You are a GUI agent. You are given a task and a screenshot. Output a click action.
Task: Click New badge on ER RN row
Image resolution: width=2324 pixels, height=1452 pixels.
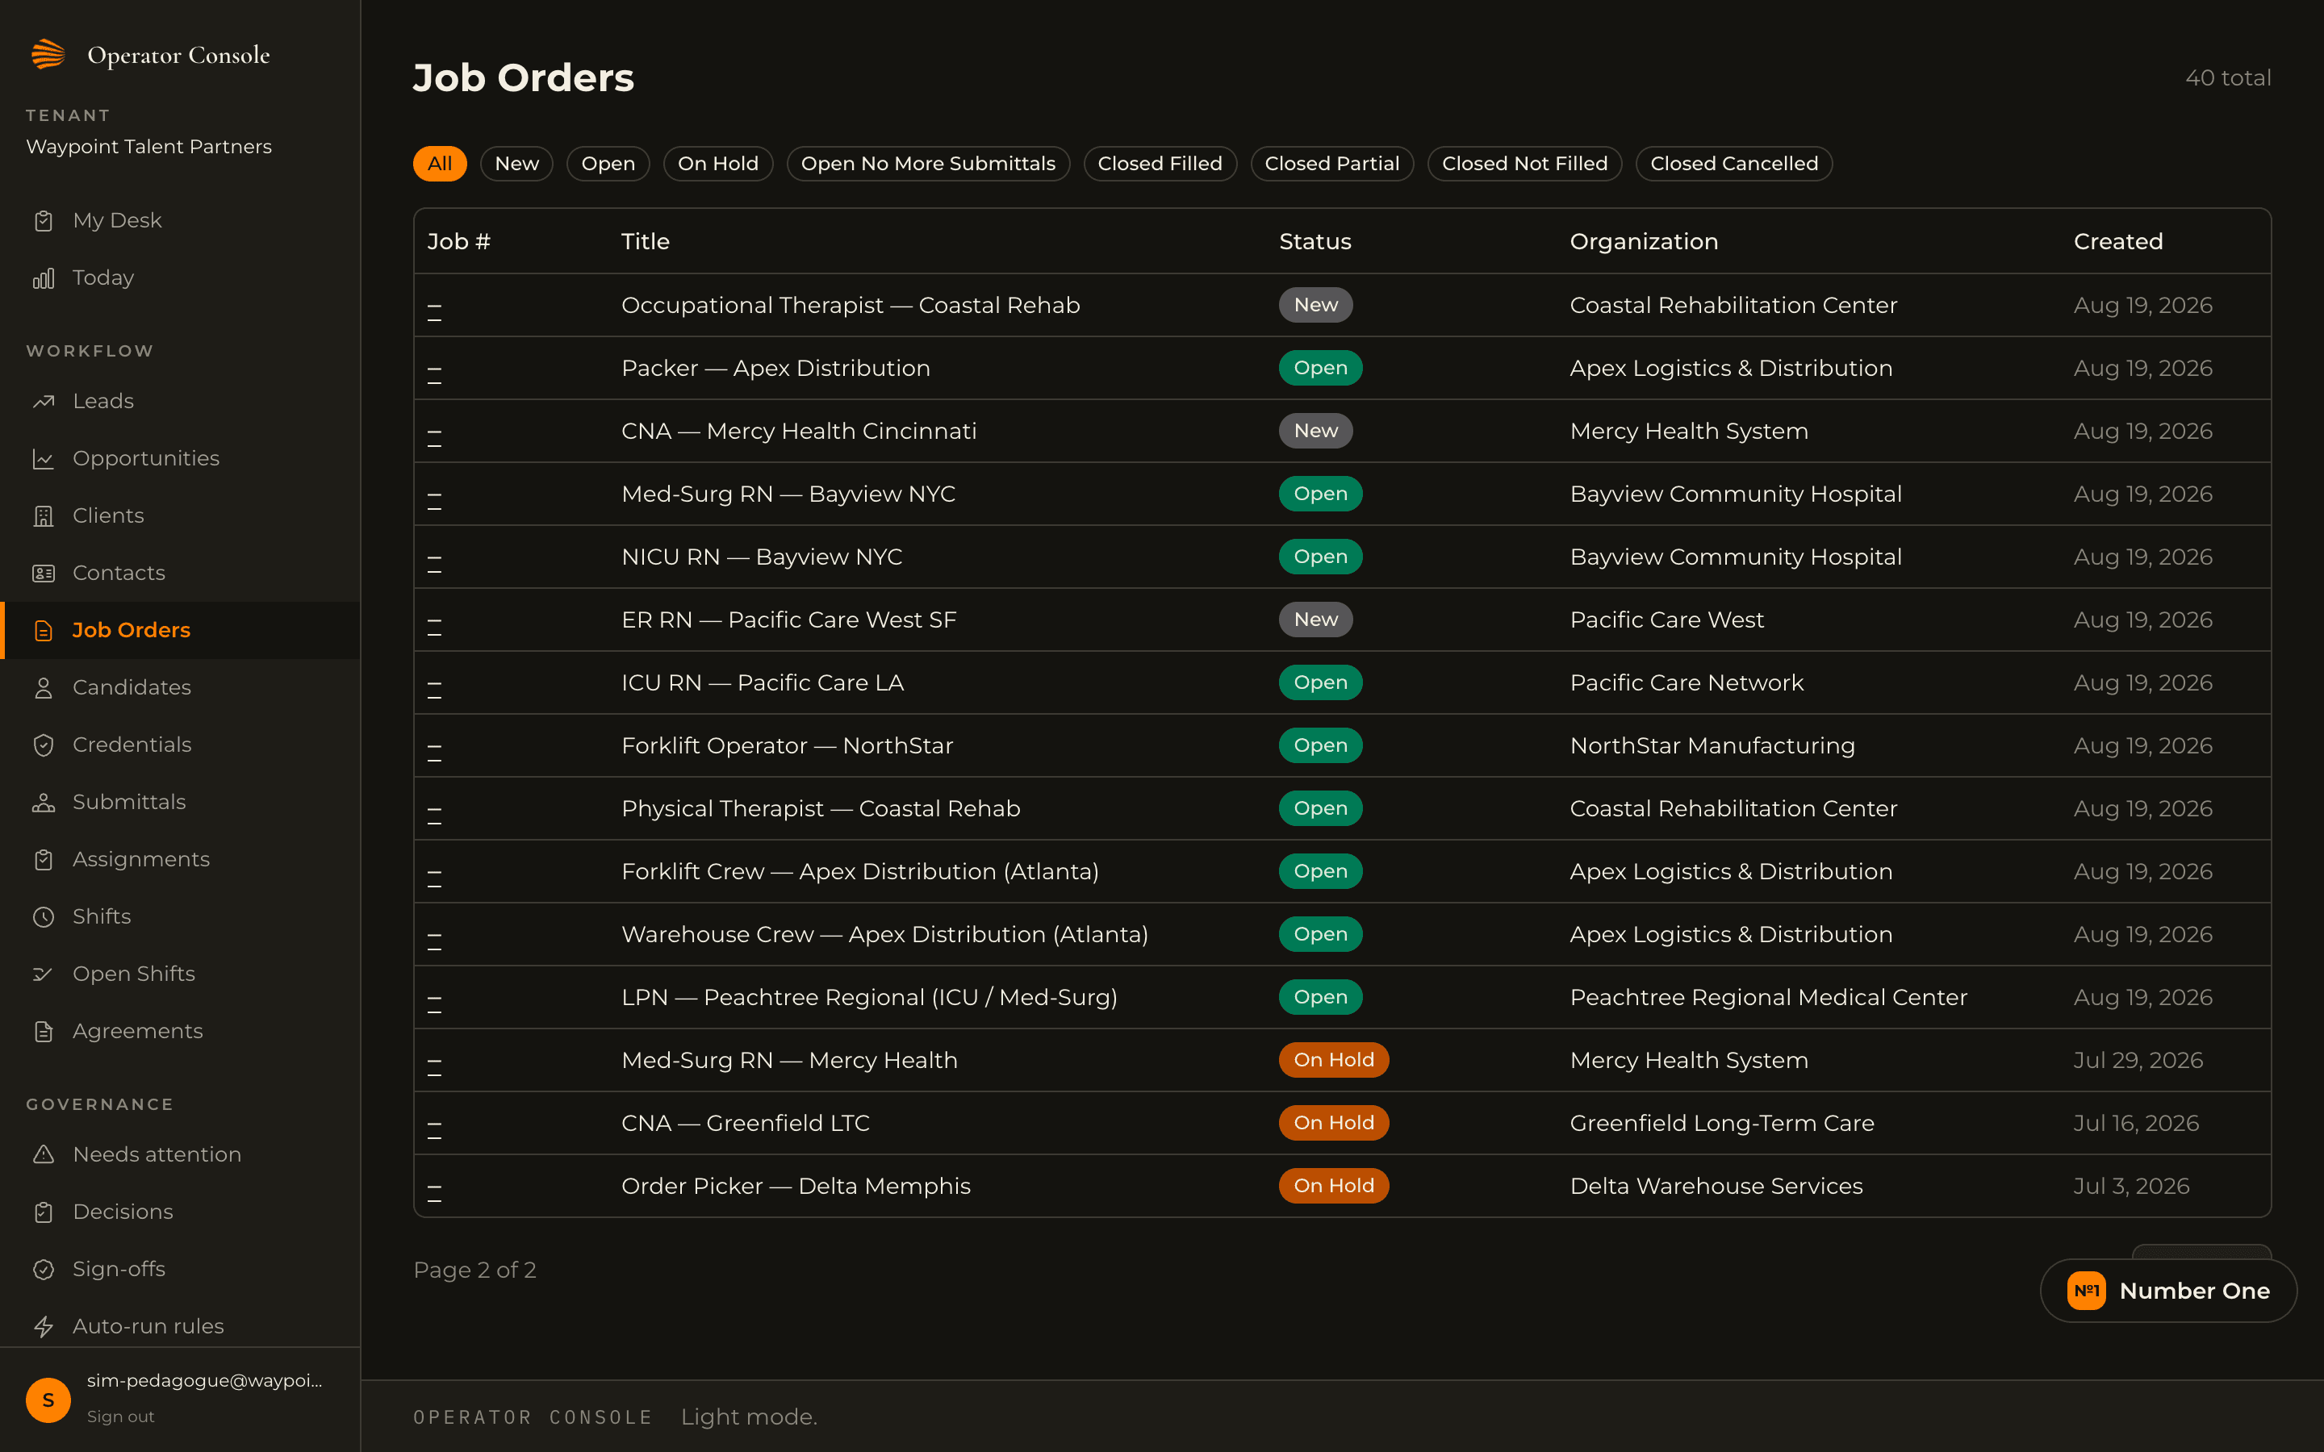(1315, 620)
